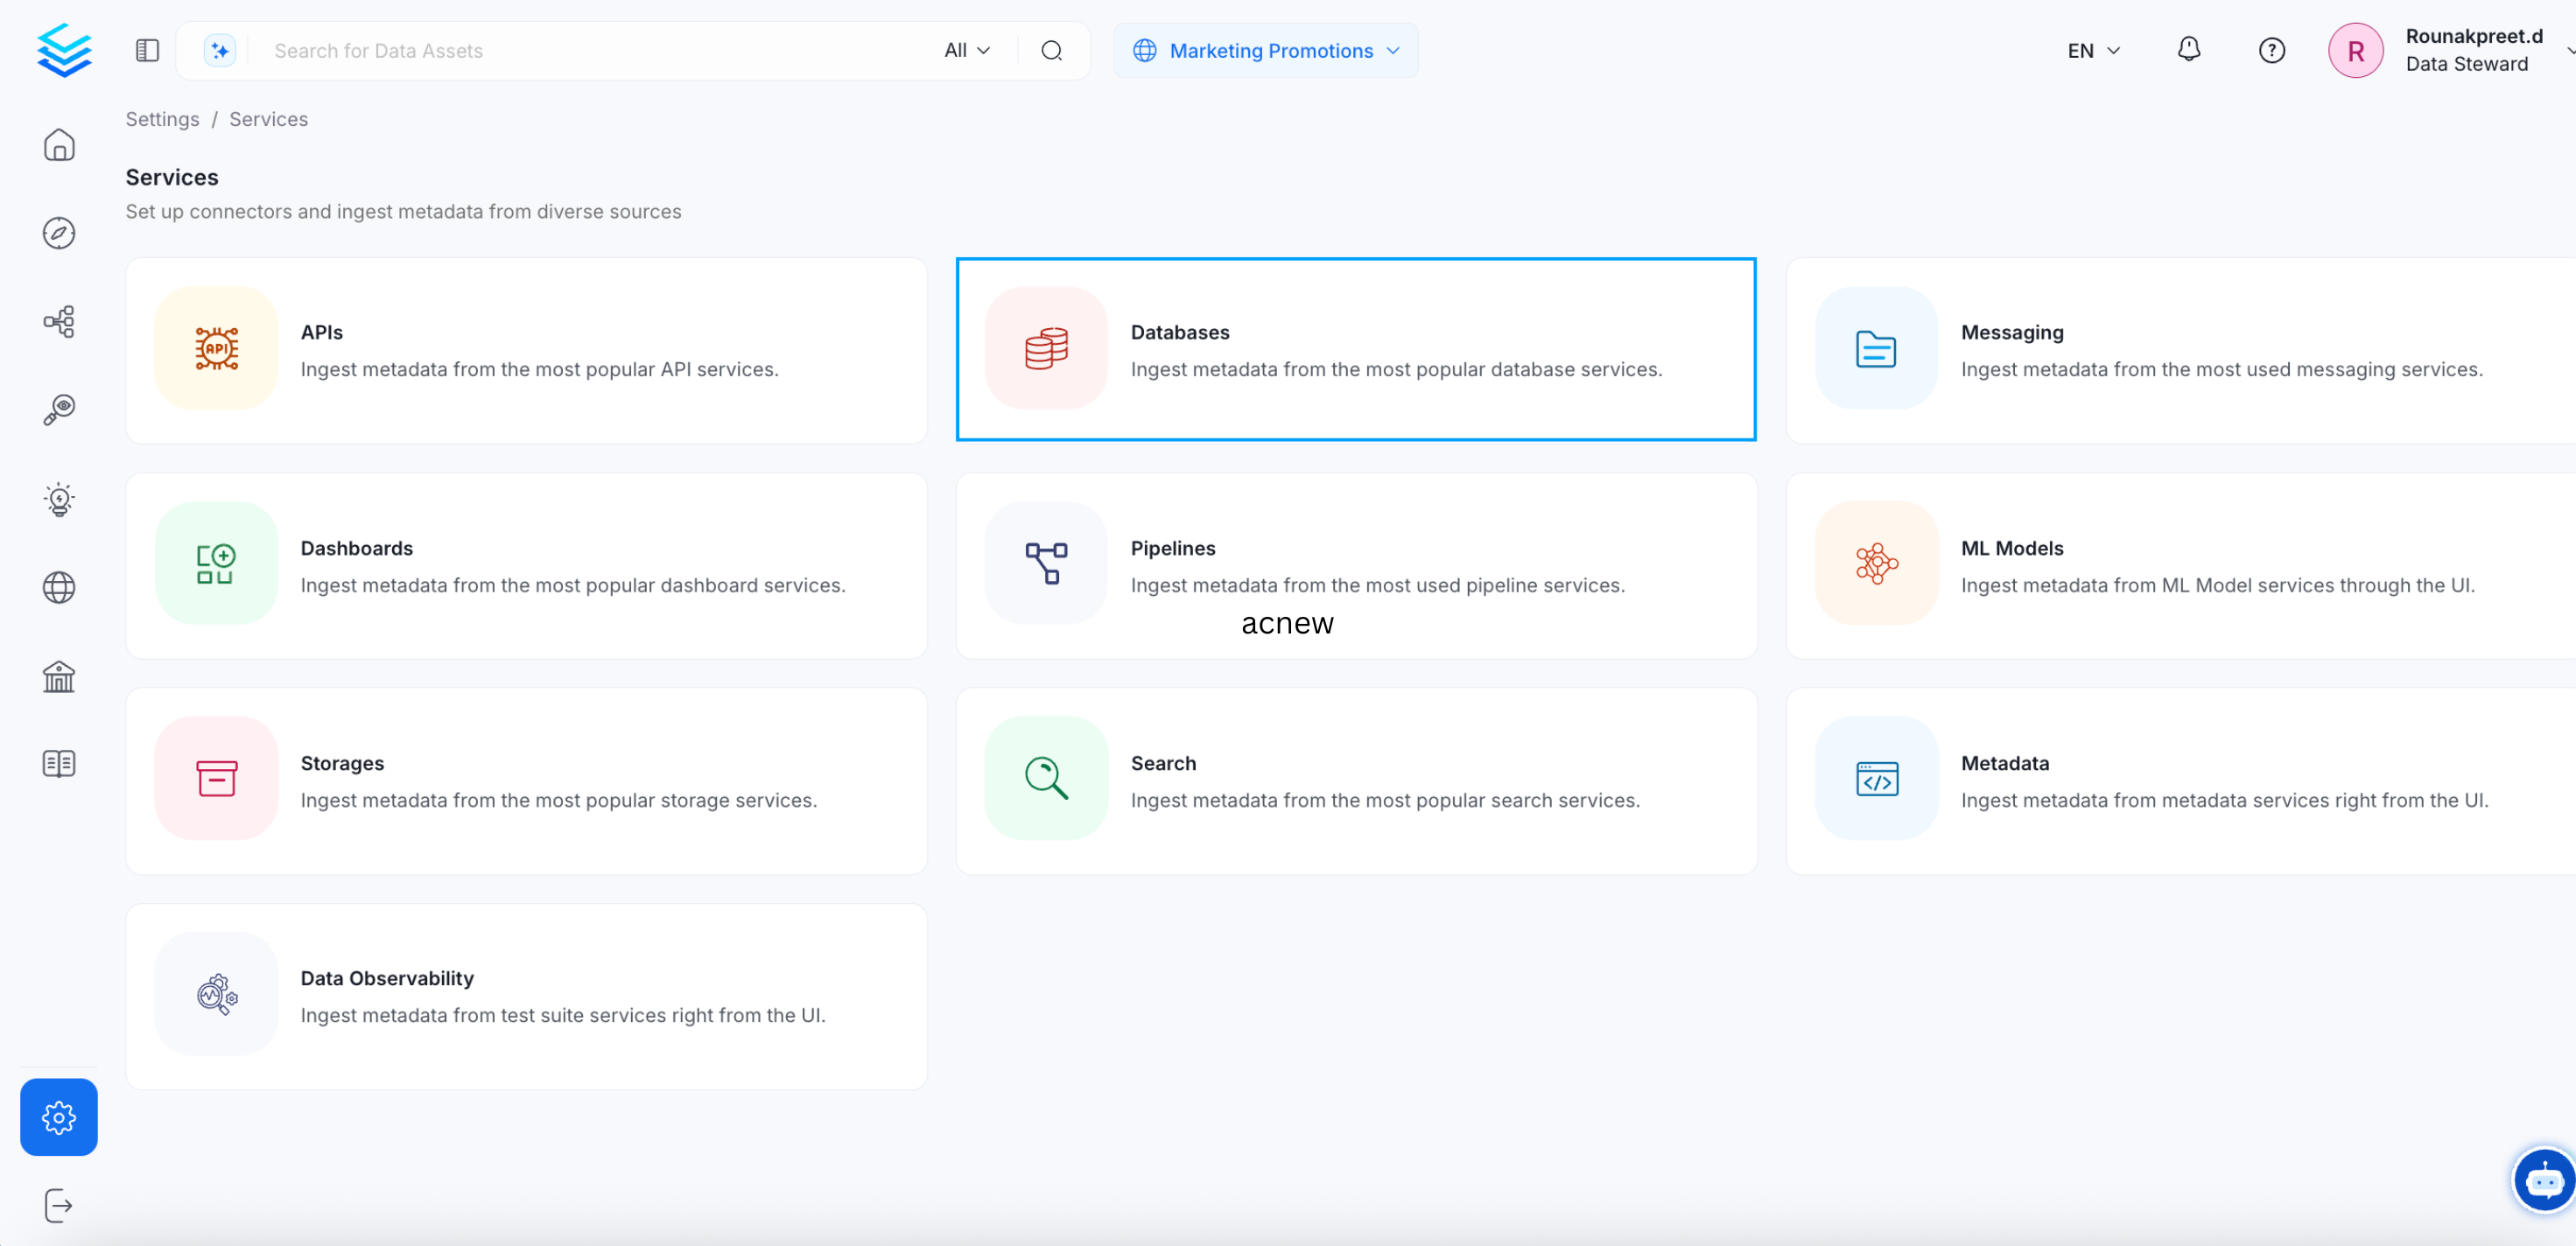Viewport: 2576px width, 1246px height.
Task: Open the Pipelines services category
Action: tap(1355, 565)
